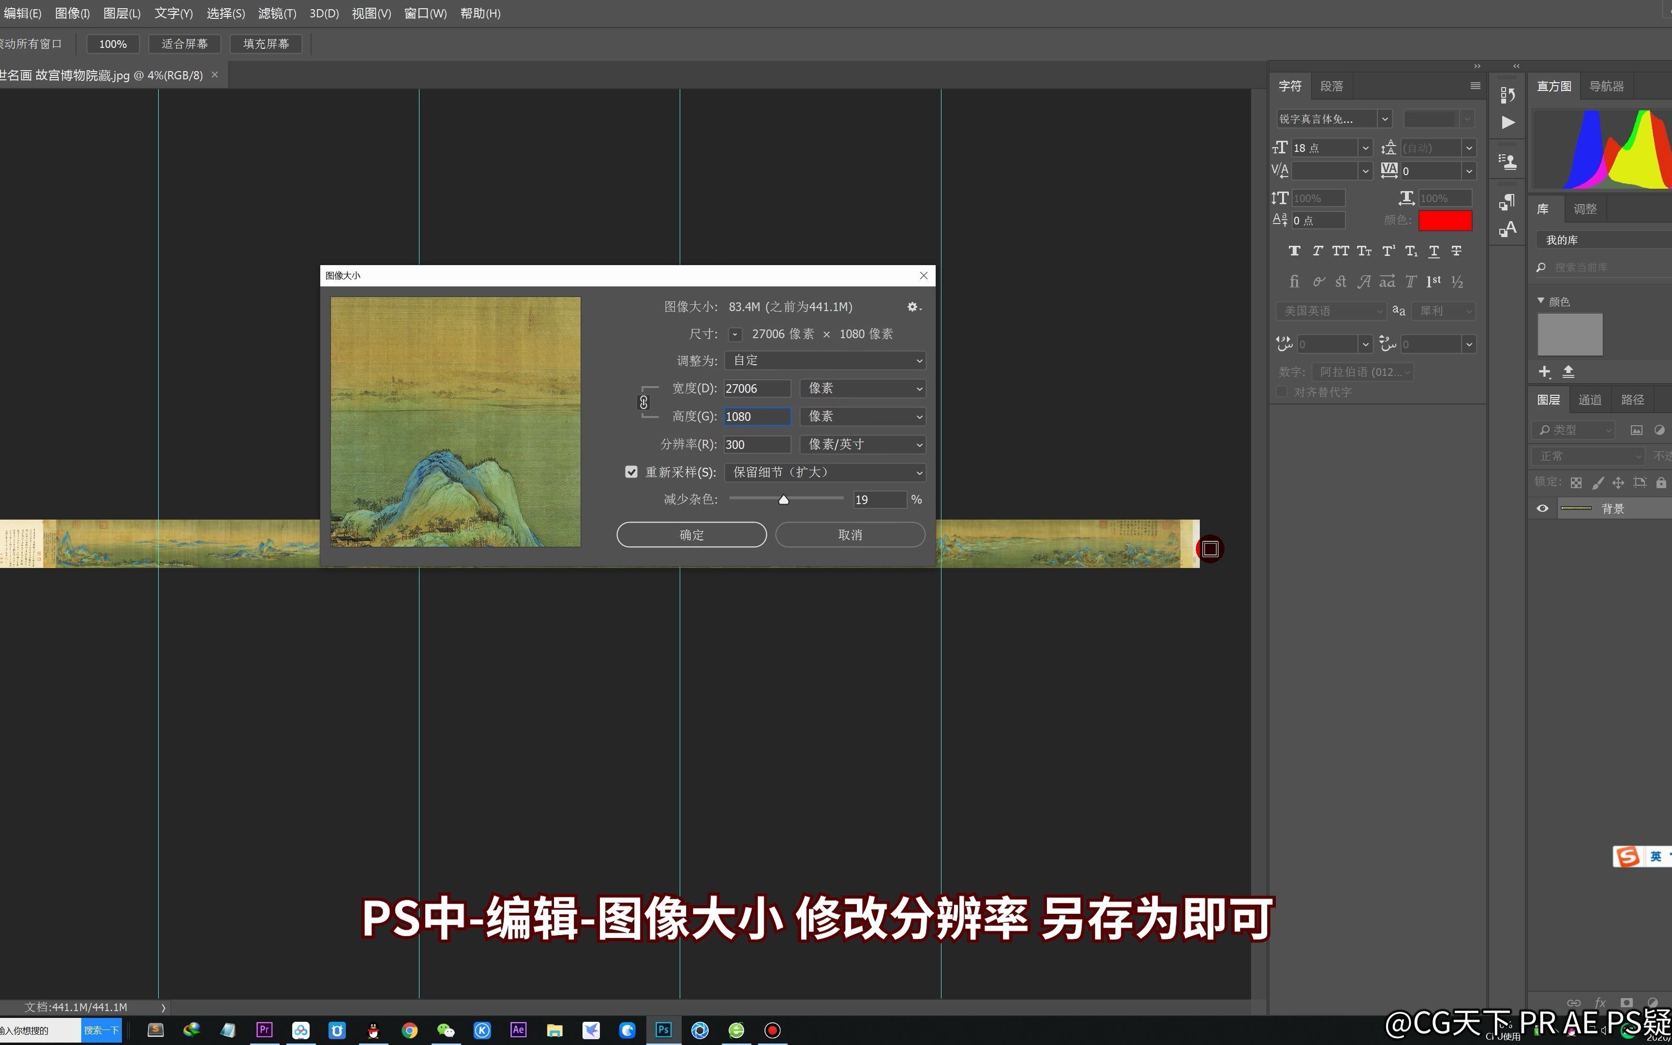Click the Image Size settings gear icon
1672x1045 pixels.
[913, 307]
